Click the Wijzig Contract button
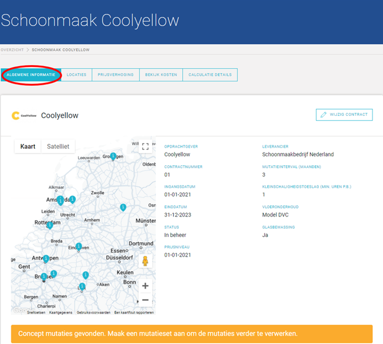 point(344,115)
